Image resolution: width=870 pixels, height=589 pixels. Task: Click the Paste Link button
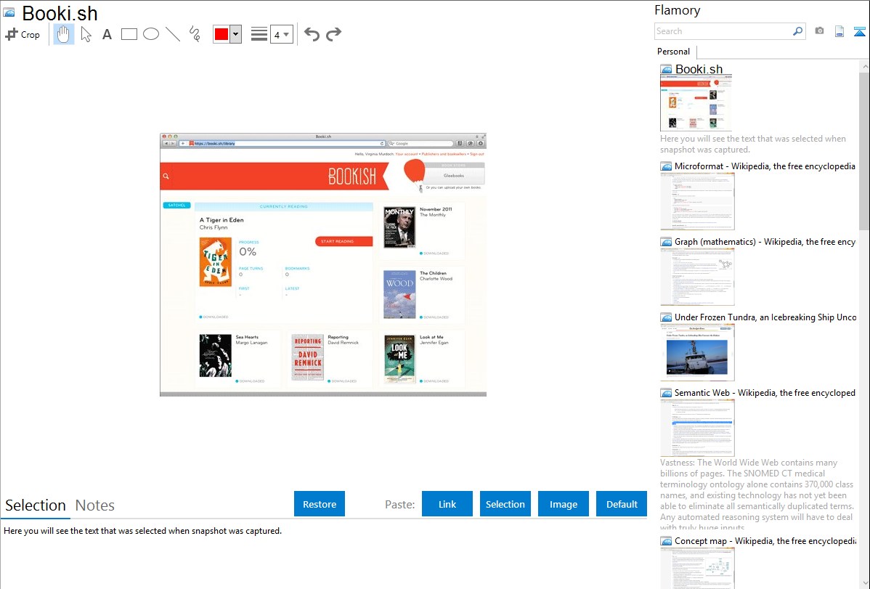coord(447,504)
